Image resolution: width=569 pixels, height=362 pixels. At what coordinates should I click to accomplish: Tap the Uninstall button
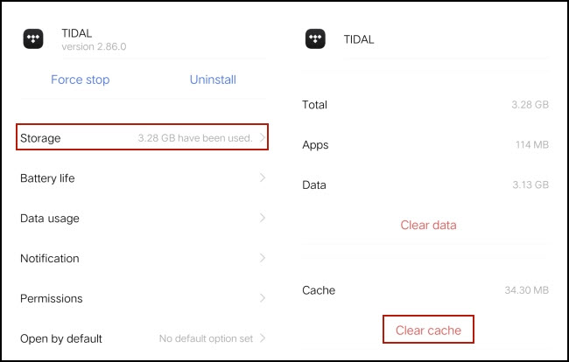pos(213,80)
